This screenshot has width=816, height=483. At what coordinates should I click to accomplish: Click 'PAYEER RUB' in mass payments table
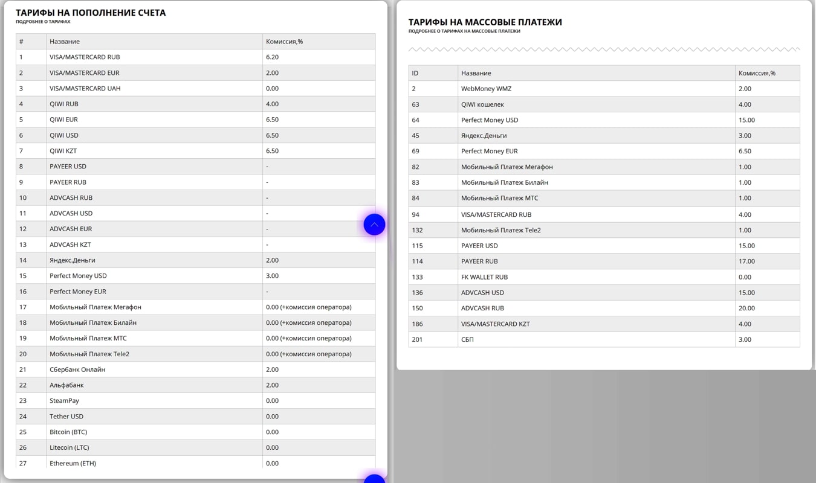tap(479, 261)
